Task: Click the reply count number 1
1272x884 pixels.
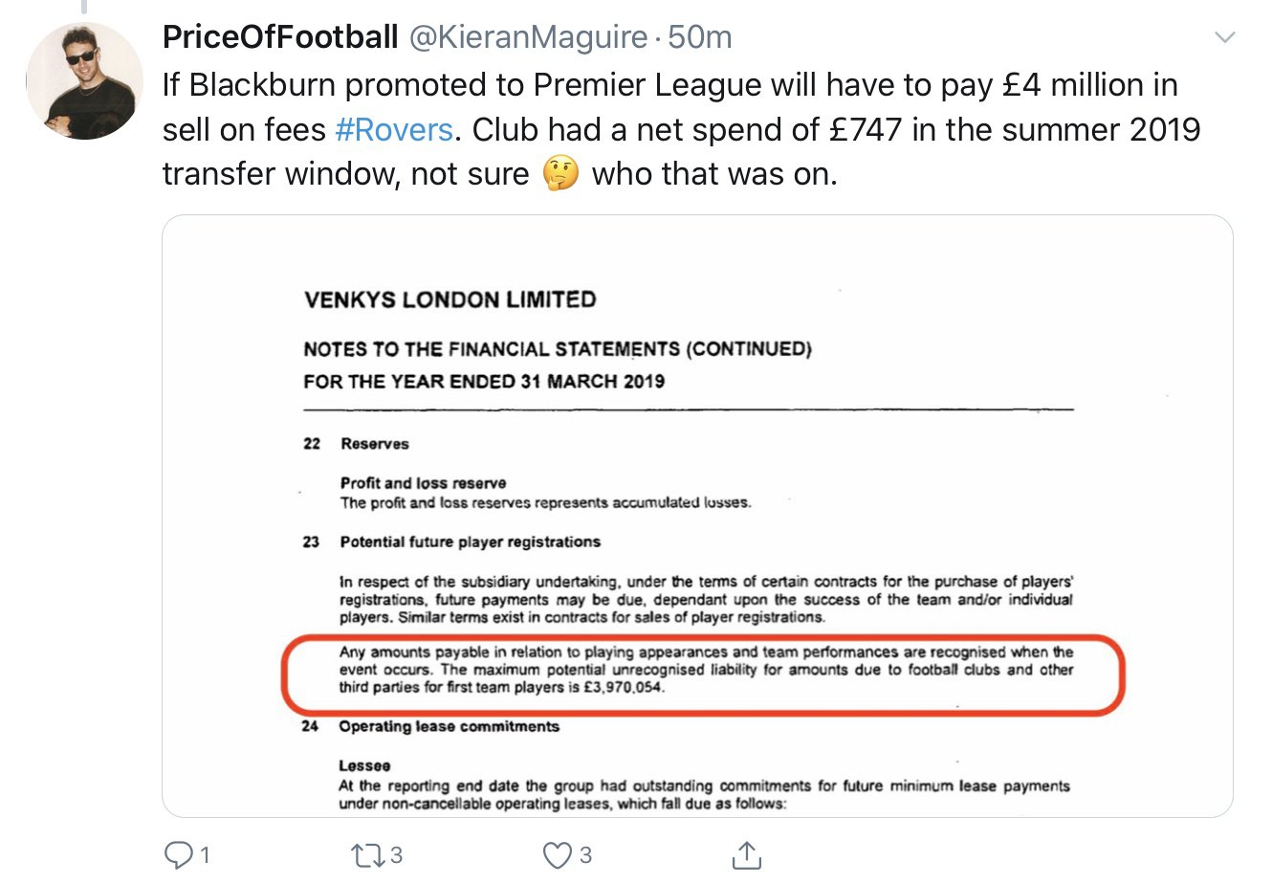Action: tap(204, 854)
